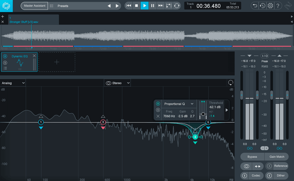
Task: Open Dynamic EQ module presets list
Action: coord(5,68)
